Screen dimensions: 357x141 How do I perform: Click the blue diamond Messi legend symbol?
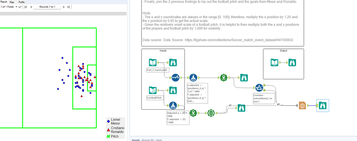coord(108,121)
